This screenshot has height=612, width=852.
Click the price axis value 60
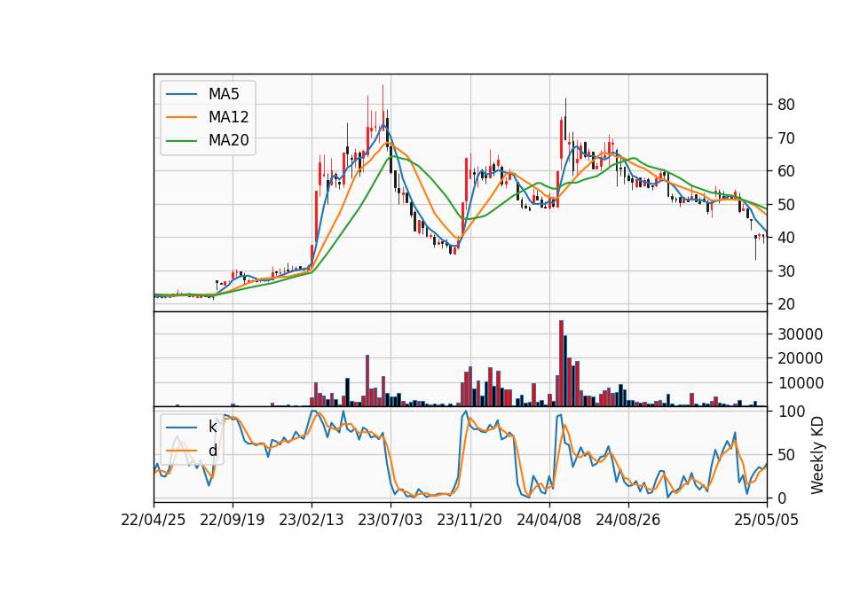[786, 171]
